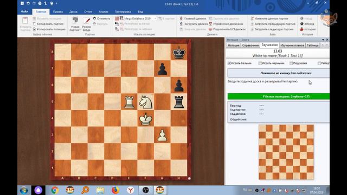Click the green У белых выиграно bar
This screenshot has height=195, width=347.
click(x=279, y=96)
